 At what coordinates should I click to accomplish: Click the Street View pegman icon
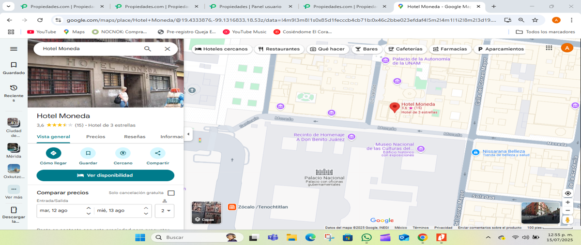[568, 220]
